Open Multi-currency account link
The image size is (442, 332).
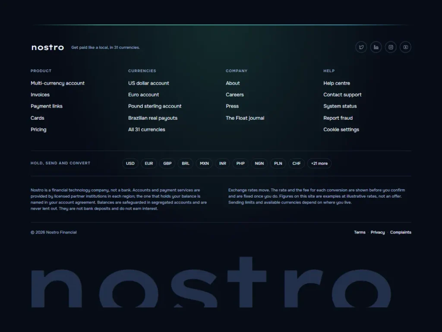pyautogui.click(x=57, y=83)
